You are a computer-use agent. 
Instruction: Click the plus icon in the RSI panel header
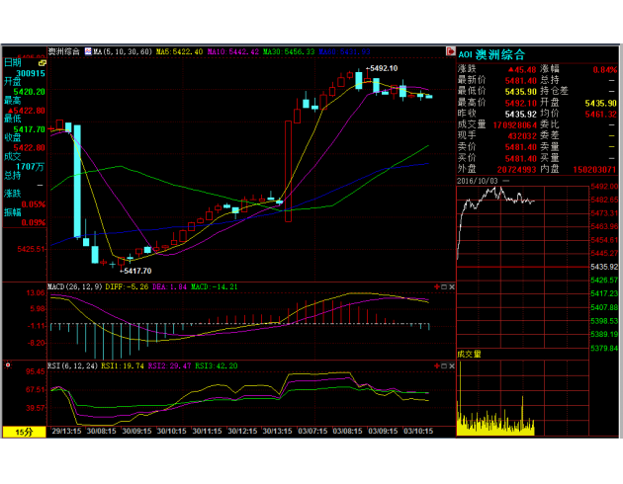tap(437, 365)
